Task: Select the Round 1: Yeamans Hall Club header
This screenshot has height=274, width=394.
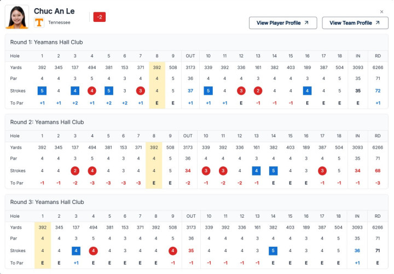Action: [x=47, y=42]
